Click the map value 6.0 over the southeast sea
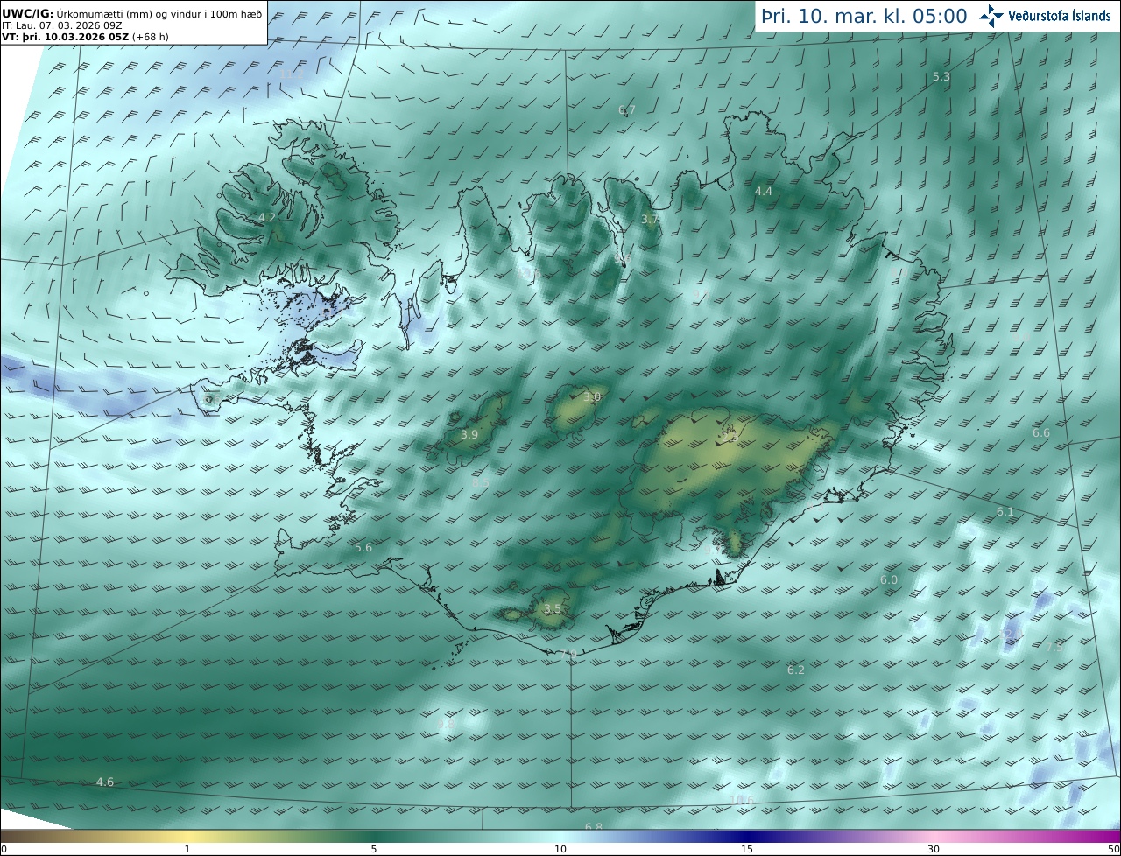The image size is (1121, 856). coord(889,580)
